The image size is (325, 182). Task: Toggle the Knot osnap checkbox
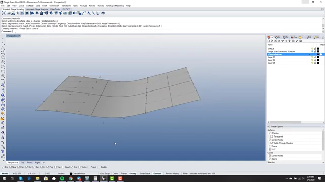pos(72,167)
